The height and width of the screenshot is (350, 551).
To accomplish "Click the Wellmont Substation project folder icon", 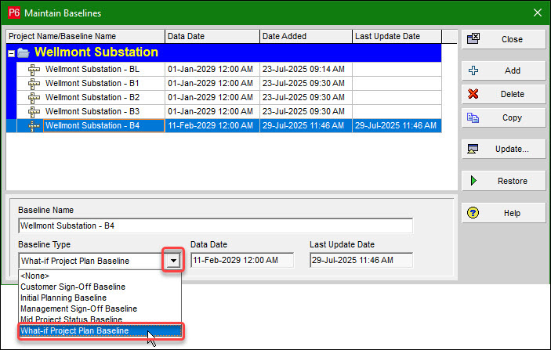I will (25, 52).
